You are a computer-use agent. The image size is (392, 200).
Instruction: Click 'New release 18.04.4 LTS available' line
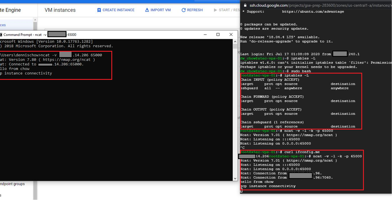(280, 37)
